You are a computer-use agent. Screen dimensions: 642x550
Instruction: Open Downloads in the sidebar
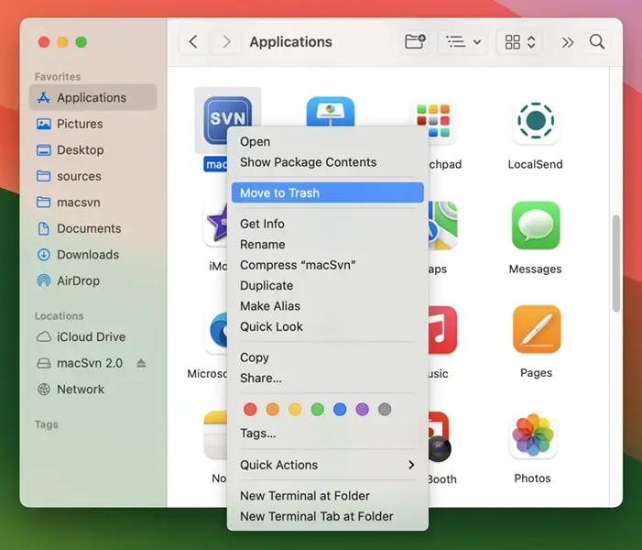click(x=92, y=255)
